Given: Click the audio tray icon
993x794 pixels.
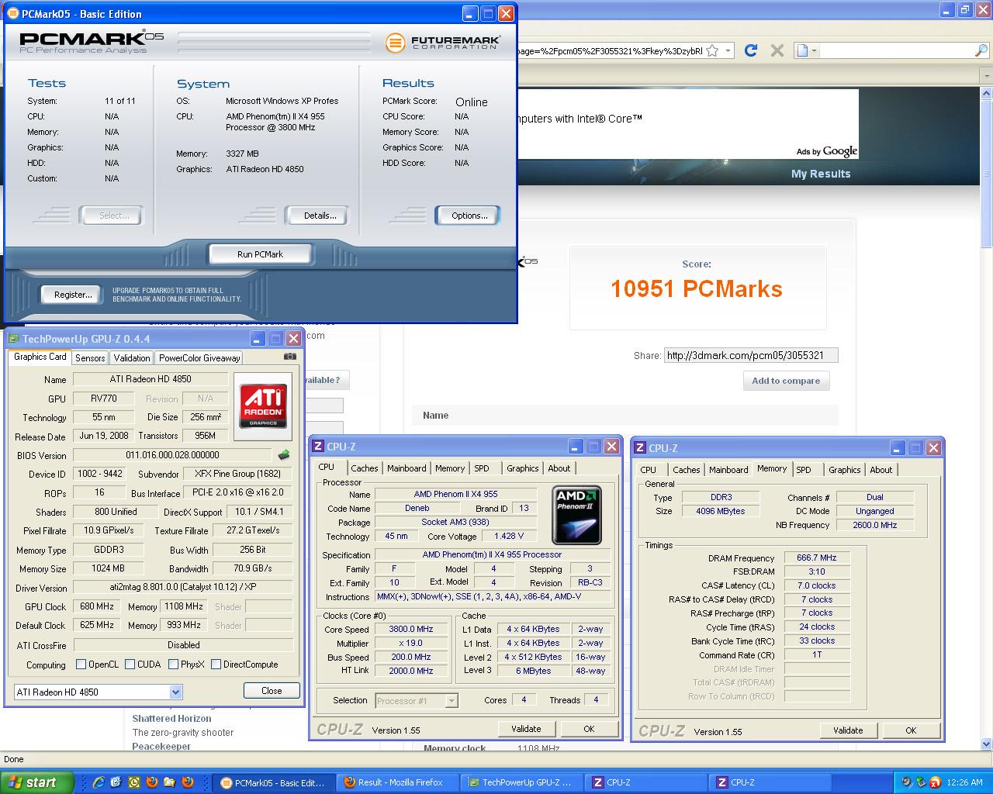Looking at the screenshot, I should pos(906,782).
